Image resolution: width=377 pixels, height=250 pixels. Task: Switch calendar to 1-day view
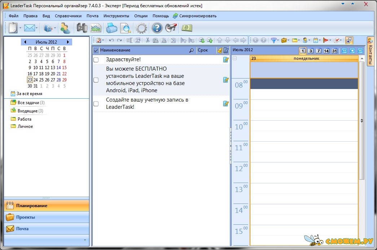click(x=302, y=51)
